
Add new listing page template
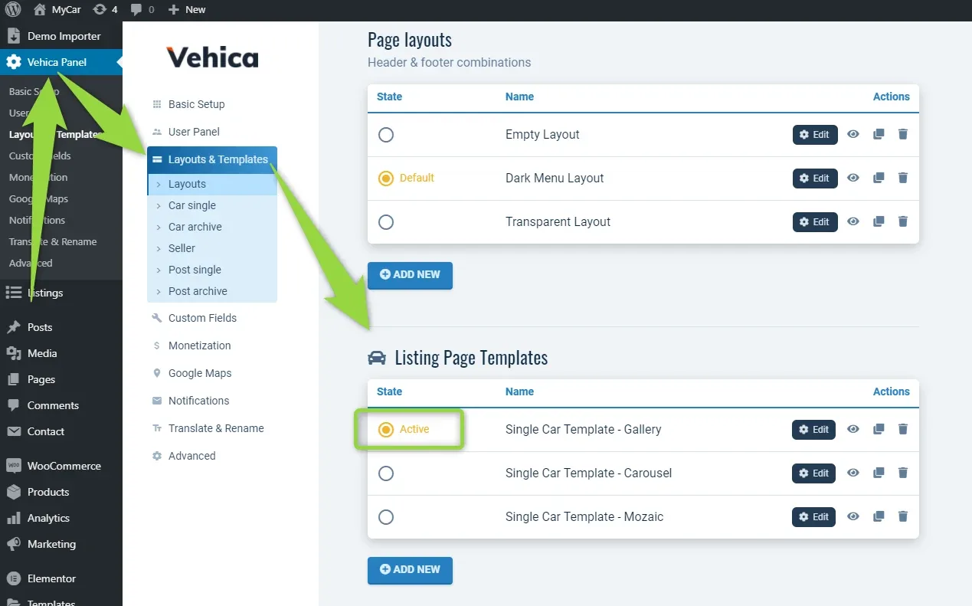pos(410,570)
